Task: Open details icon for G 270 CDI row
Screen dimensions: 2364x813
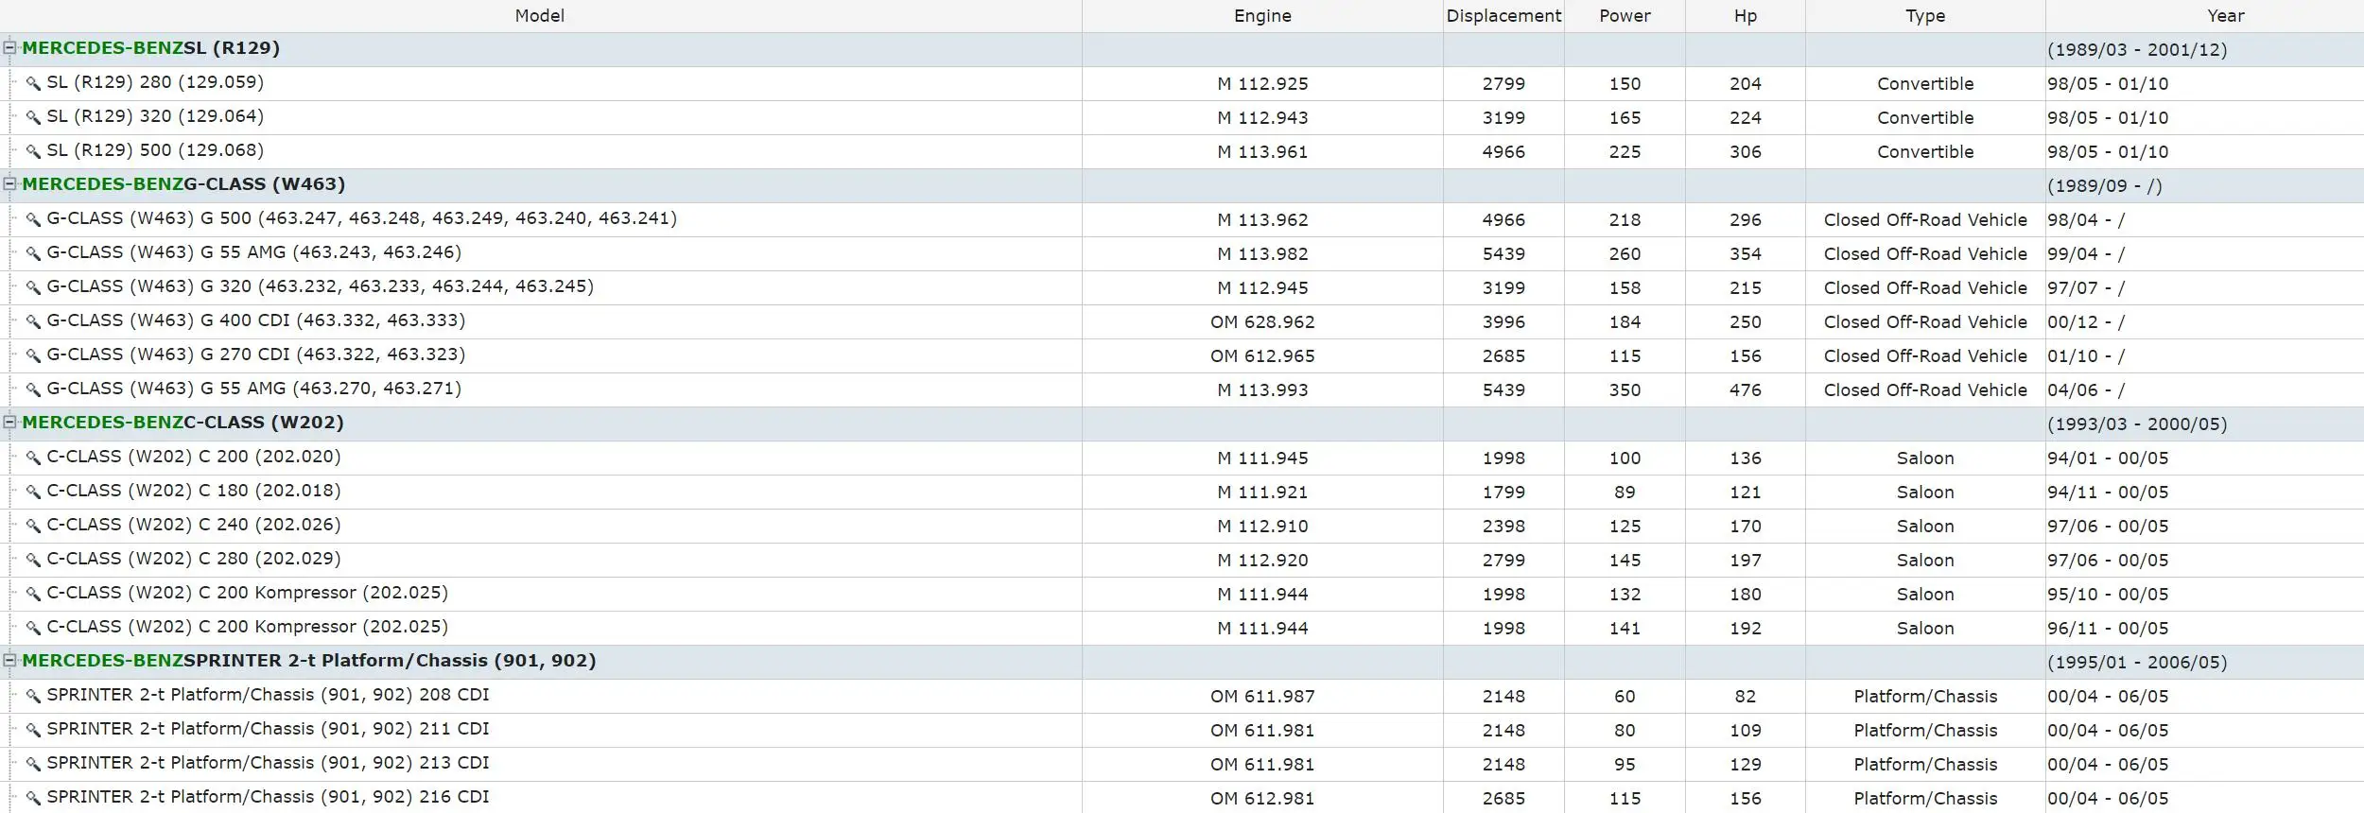Action: 33,355
